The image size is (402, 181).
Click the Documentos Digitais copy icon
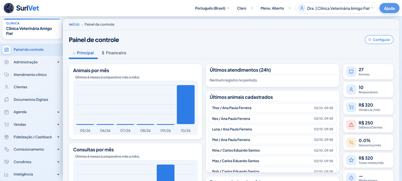pyautogui.click(x=7, y=99)
